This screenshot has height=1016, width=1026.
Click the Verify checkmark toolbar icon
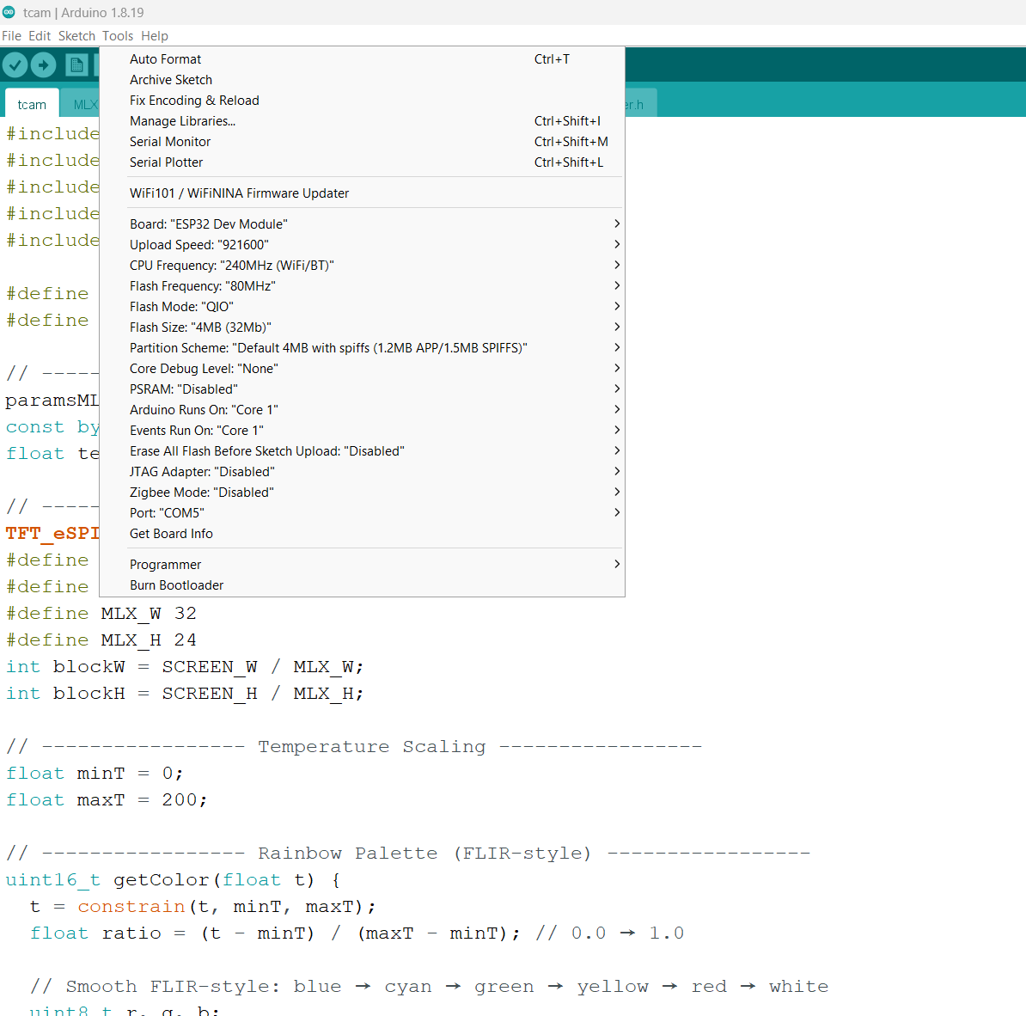15,64
